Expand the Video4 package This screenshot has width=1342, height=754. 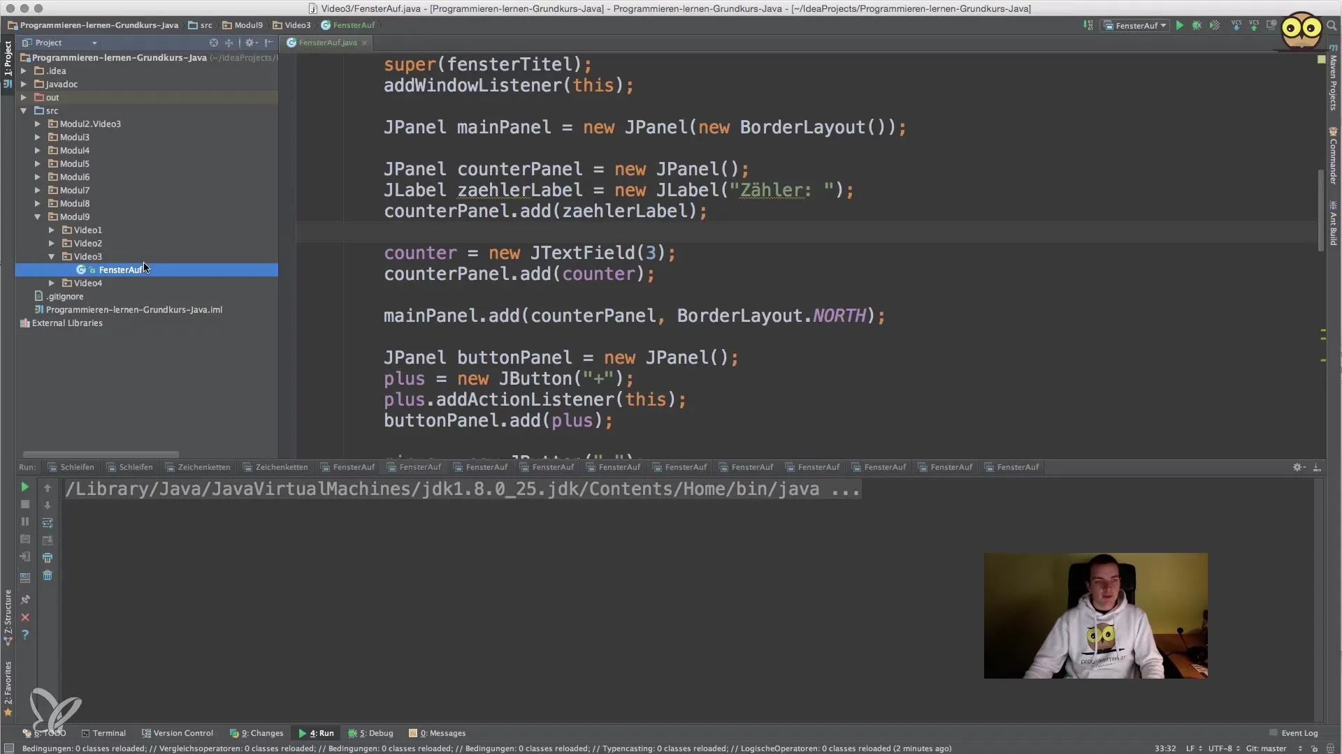point(52,283)
